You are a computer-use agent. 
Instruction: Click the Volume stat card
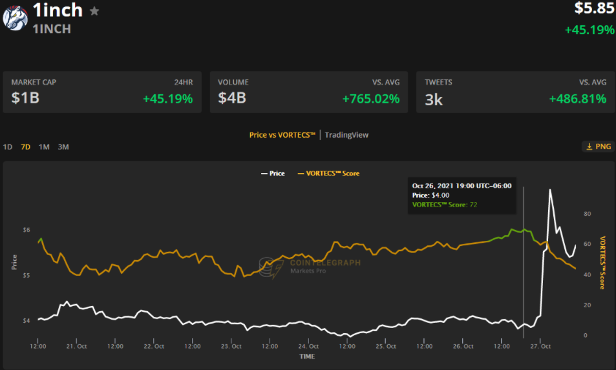coord(309,92)
